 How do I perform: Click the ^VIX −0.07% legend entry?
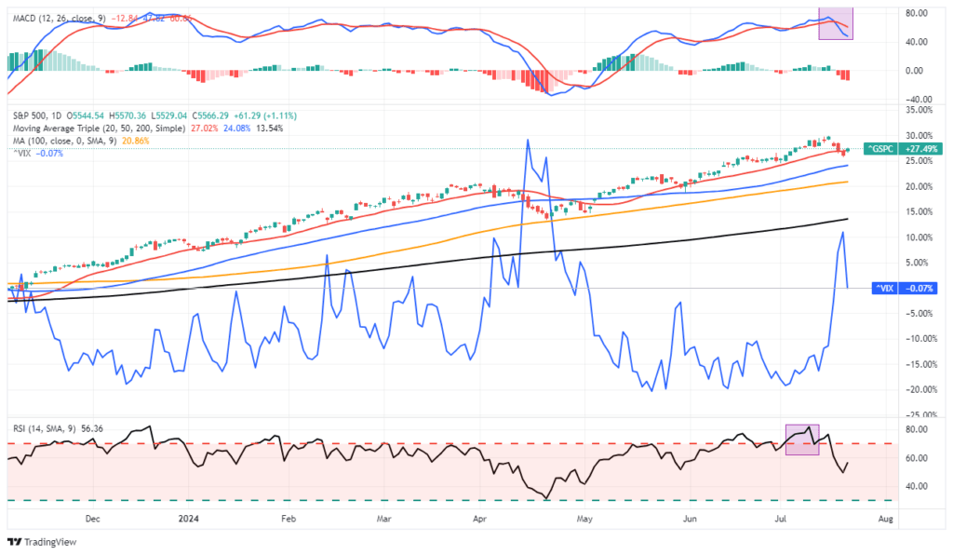[37, 154]
